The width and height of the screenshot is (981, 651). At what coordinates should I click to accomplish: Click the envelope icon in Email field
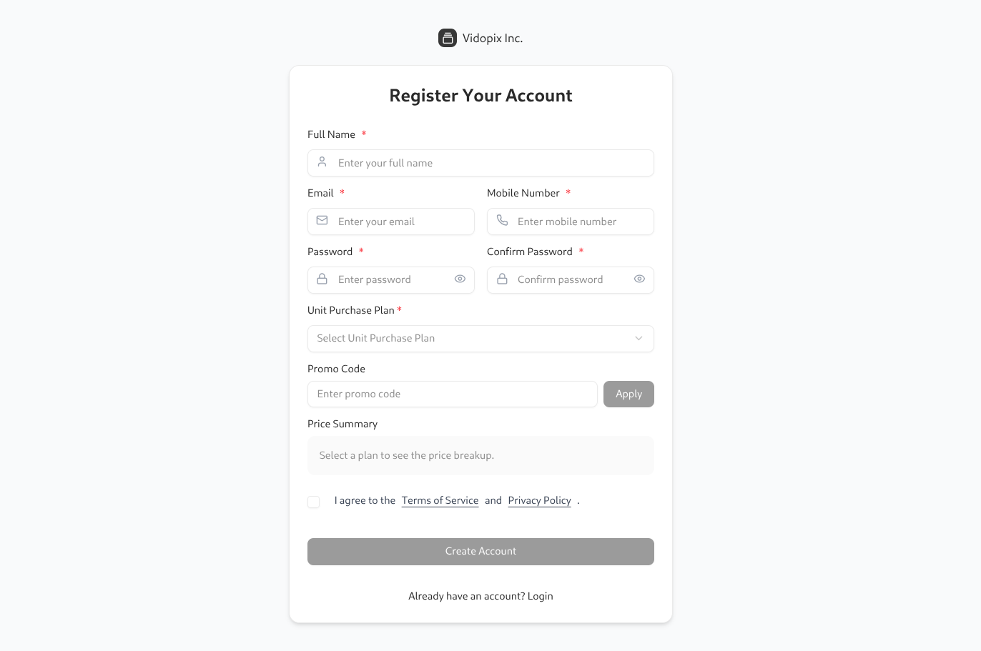322,222
